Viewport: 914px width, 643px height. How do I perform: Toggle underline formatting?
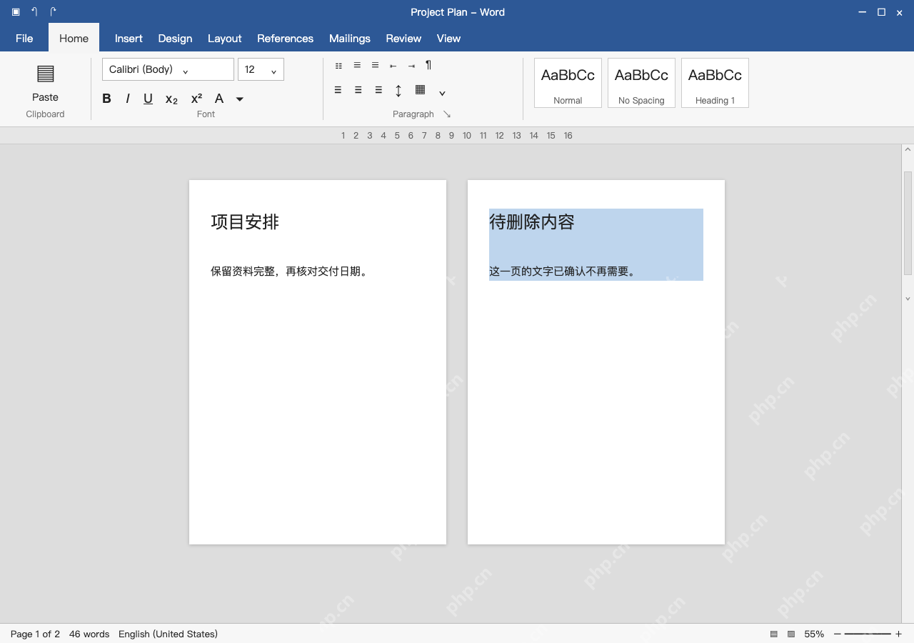tap(148, 99)
